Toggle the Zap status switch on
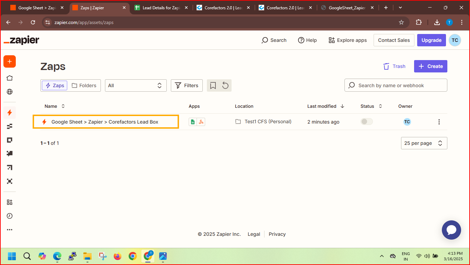 click(x=367, y=122)
